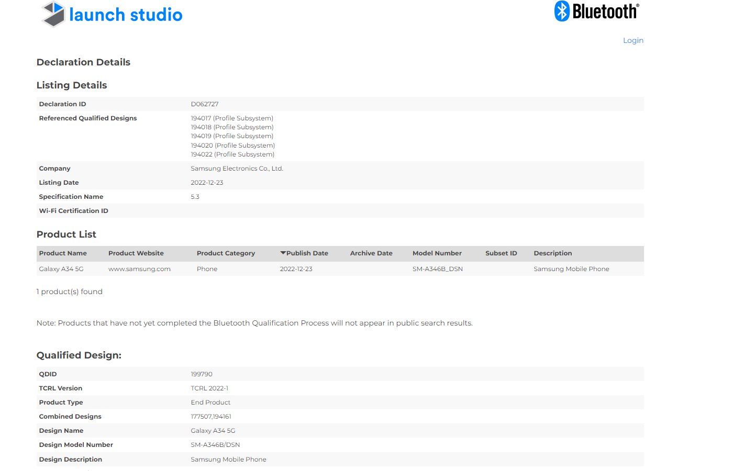
Task: Select referenced design 194019 (Profile Subsystem)
Action: coord(232,136)
